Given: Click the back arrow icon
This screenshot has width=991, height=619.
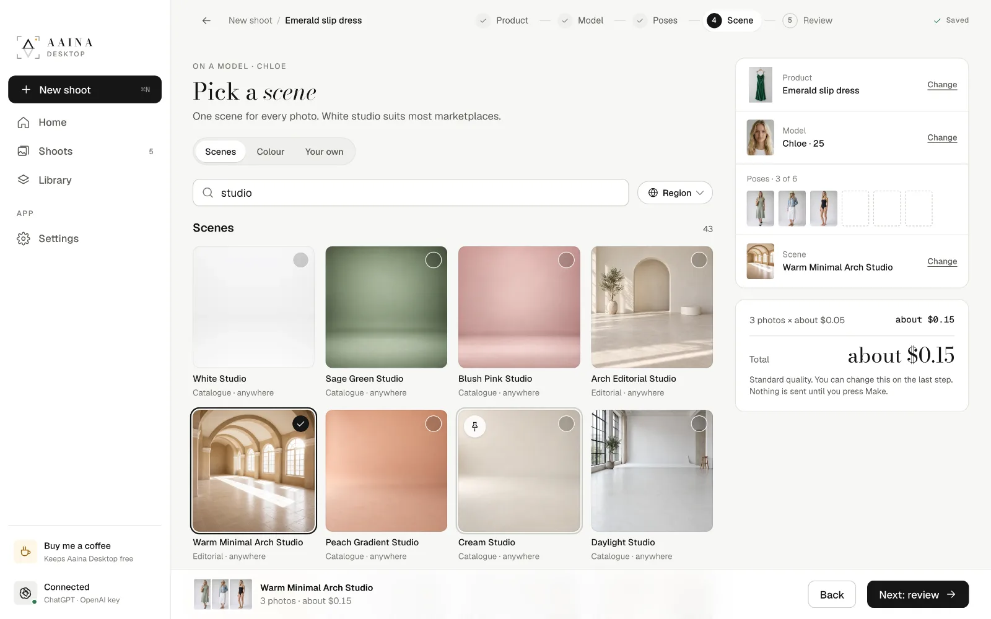Looking at the screenshot, I should pyautogui.click(x=206, y=20).
